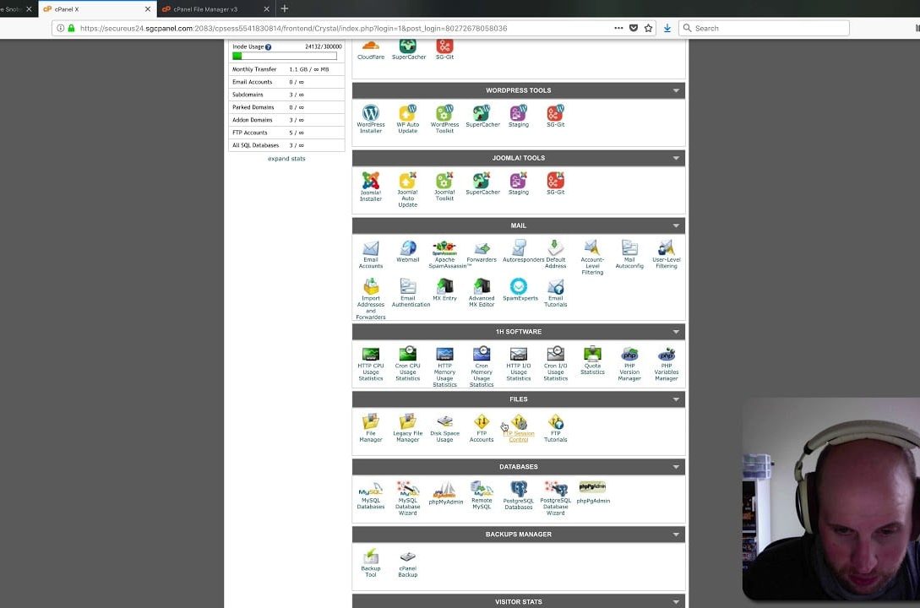Collapse the Visitor Stats section

(x=676, y=602)
